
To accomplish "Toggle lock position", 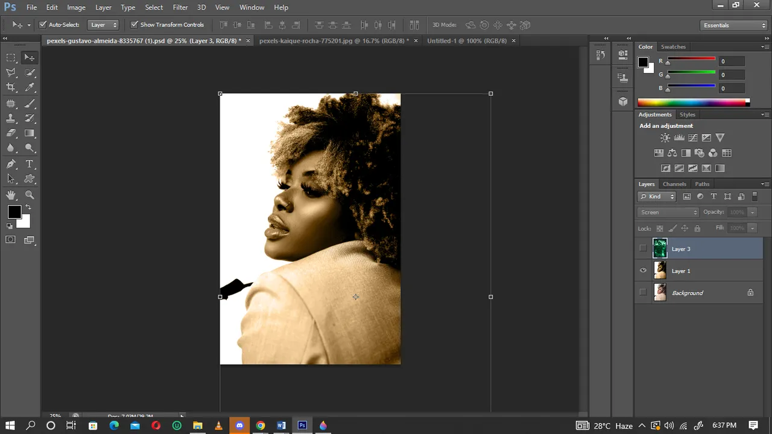I will pyautogui.click(x=685, y=228).
